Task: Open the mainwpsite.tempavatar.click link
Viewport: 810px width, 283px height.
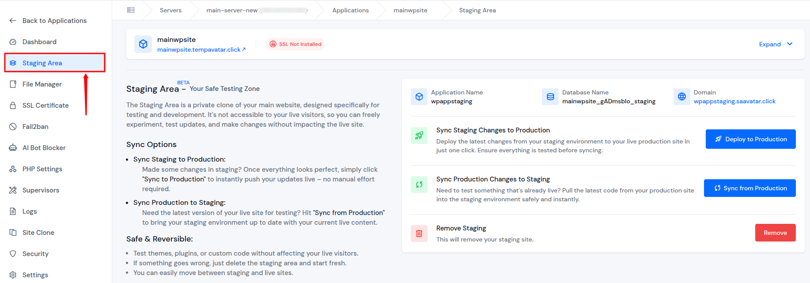Action: 201,49
